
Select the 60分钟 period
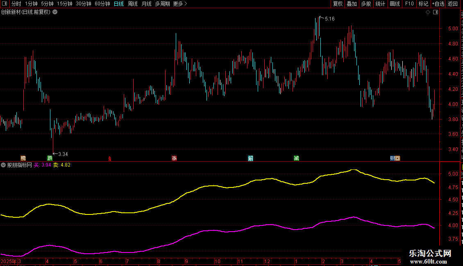coord(102,4)
